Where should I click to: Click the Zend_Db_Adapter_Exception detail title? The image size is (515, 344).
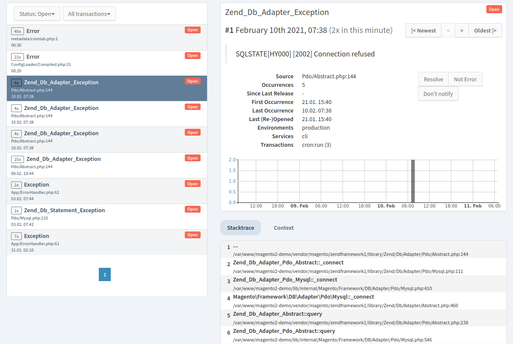click(x=277, y=12)
